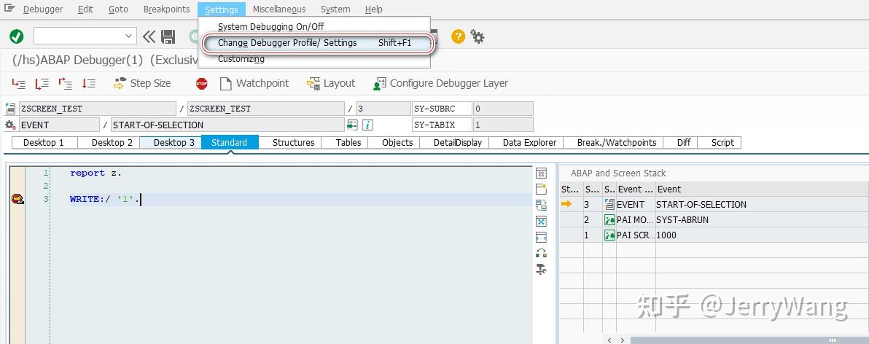Open the Debugger menu
The image size is (869, 344).
[43, 9]
